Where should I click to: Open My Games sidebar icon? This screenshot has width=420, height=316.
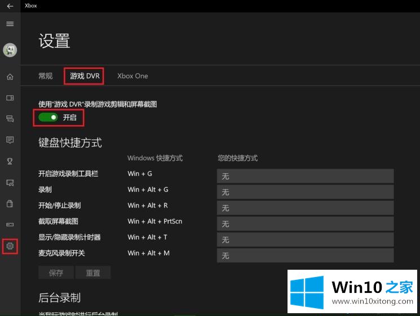[10, 98]
